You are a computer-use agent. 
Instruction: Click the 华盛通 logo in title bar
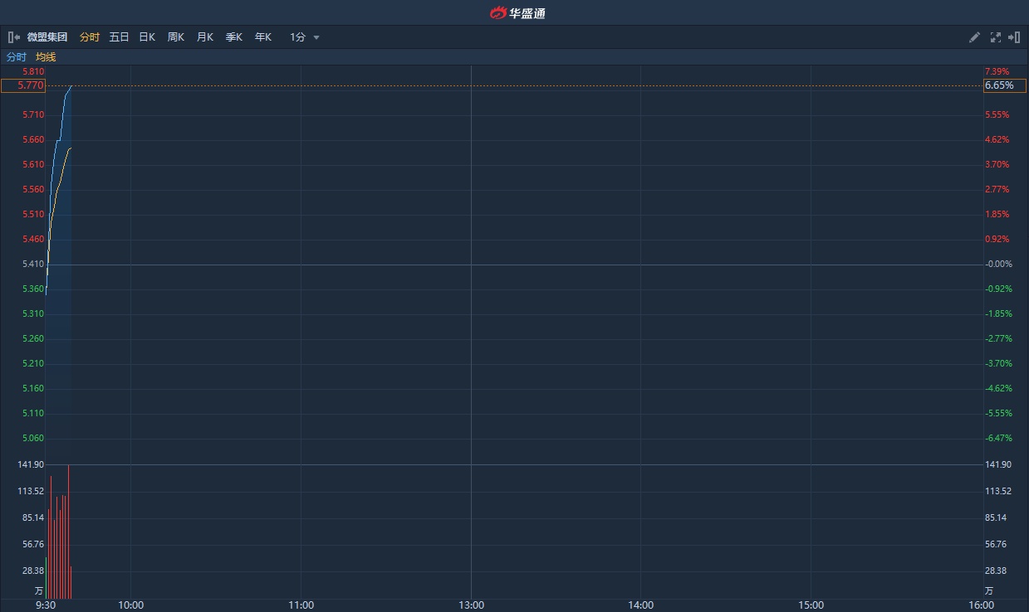click(x=517, y=12)
